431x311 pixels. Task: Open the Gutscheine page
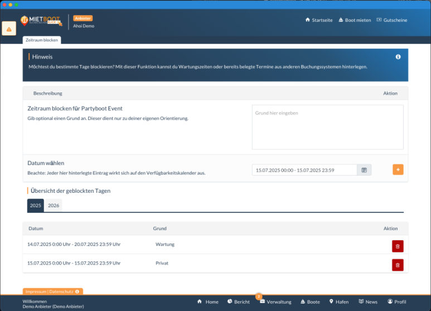pyautogui.click(x=392, y=20)
